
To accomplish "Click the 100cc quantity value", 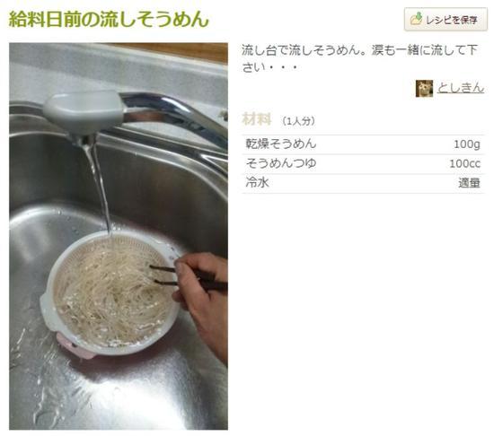I will [464, 164].
